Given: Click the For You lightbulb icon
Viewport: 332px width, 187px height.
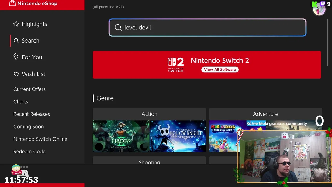Looking at the screenshot, I should (16, 57).
